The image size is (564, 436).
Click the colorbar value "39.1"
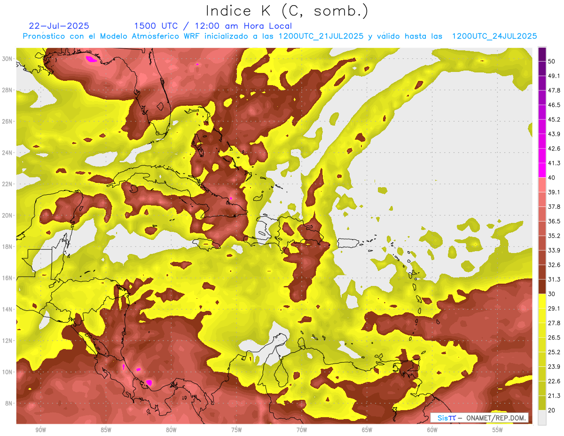pyautogui.click(x=554, y=192)
